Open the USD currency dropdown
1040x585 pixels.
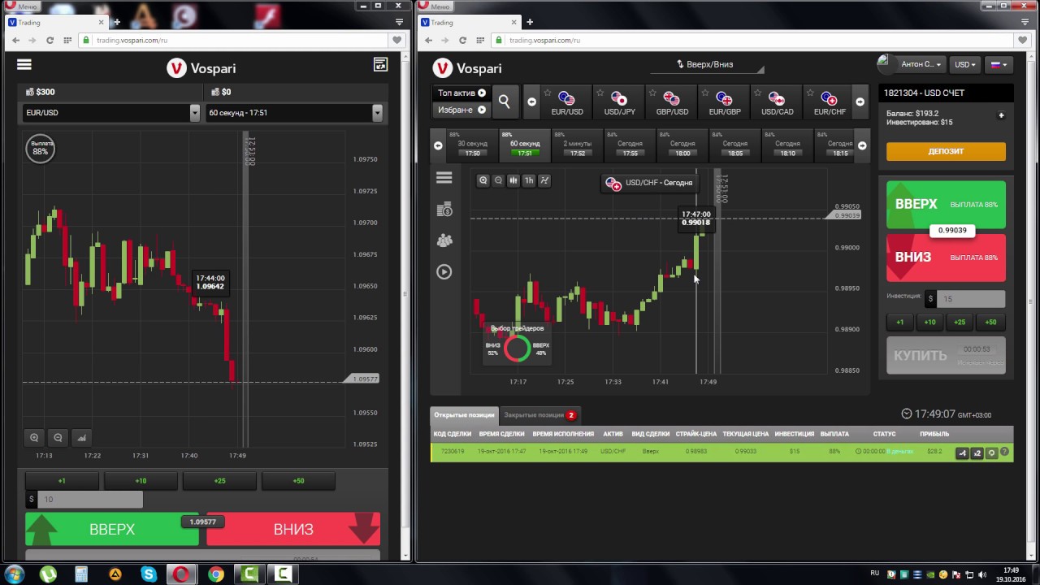pyautogui.click(x=965, y=64)
